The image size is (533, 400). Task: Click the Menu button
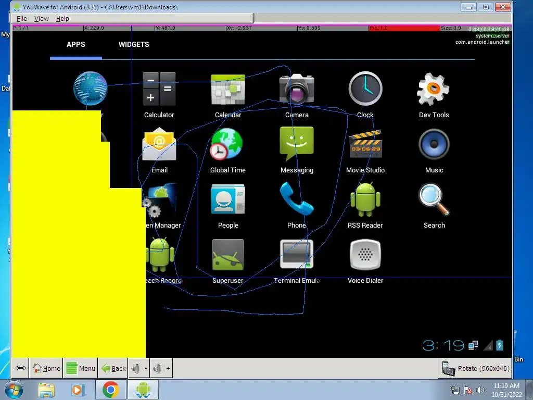(x=81, y=368)
